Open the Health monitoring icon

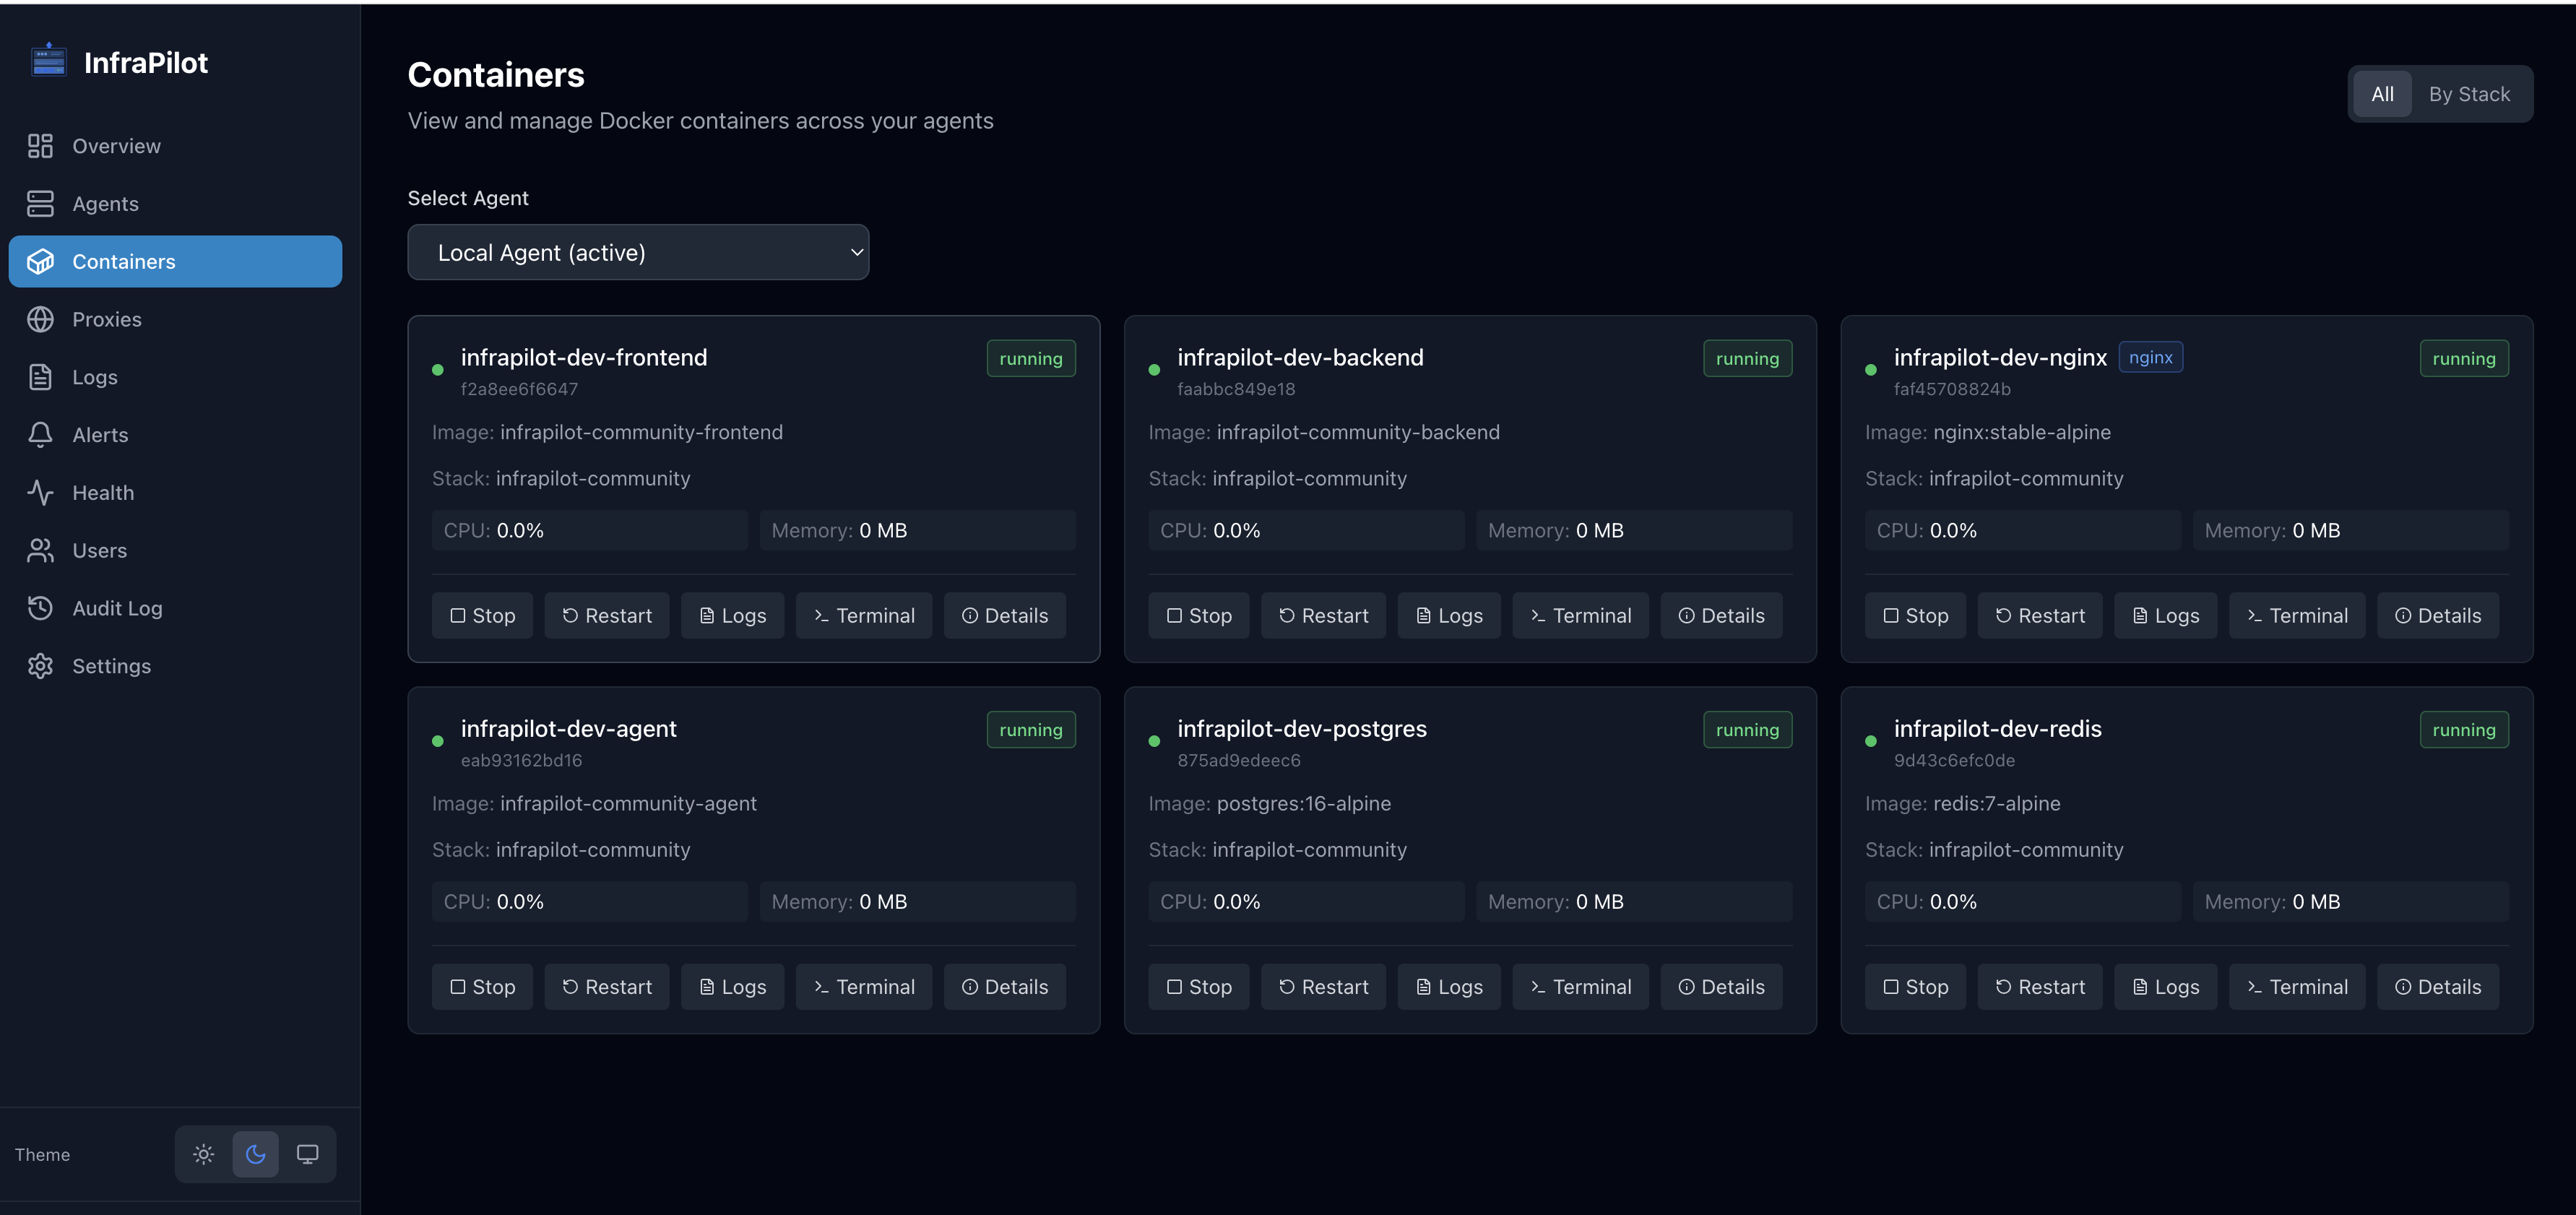point(40,492)
